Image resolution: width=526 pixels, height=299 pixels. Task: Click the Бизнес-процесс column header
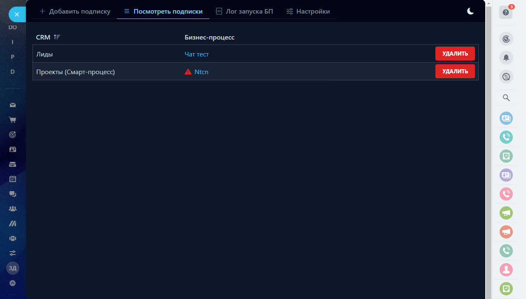point(209,37)
